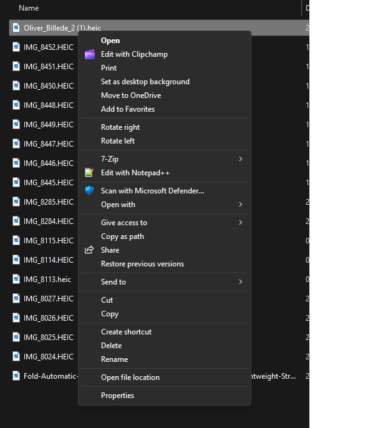Click the Microsoft Defender shield icon
383x428 pixels.
[89, 191]
